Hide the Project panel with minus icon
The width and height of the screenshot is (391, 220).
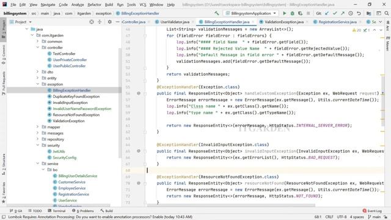click(117, 22)
